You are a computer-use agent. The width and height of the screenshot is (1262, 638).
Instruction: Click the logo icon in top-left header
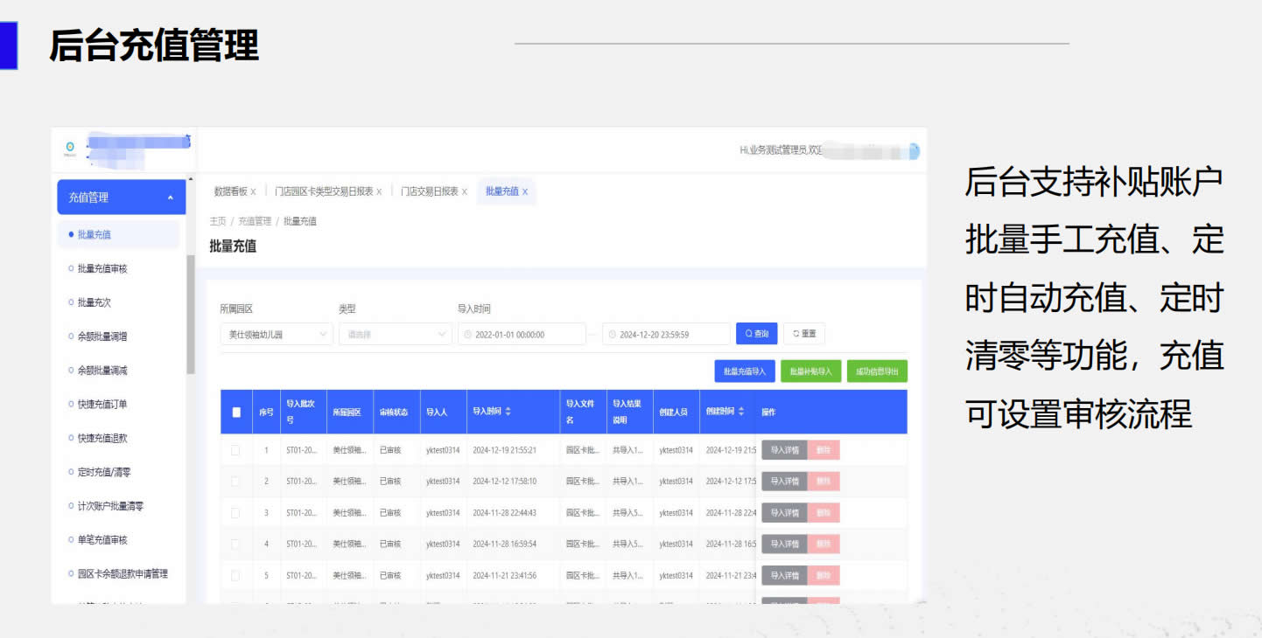pyautogui.click(x=70, y=148)
